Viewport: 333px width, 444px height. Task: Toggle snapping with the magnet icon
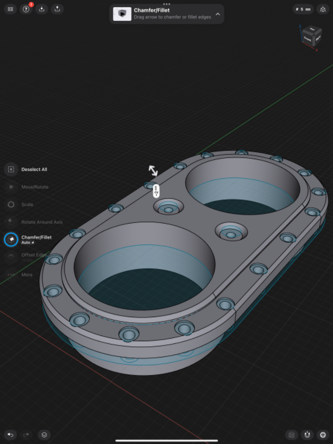(x=307, y=435)
